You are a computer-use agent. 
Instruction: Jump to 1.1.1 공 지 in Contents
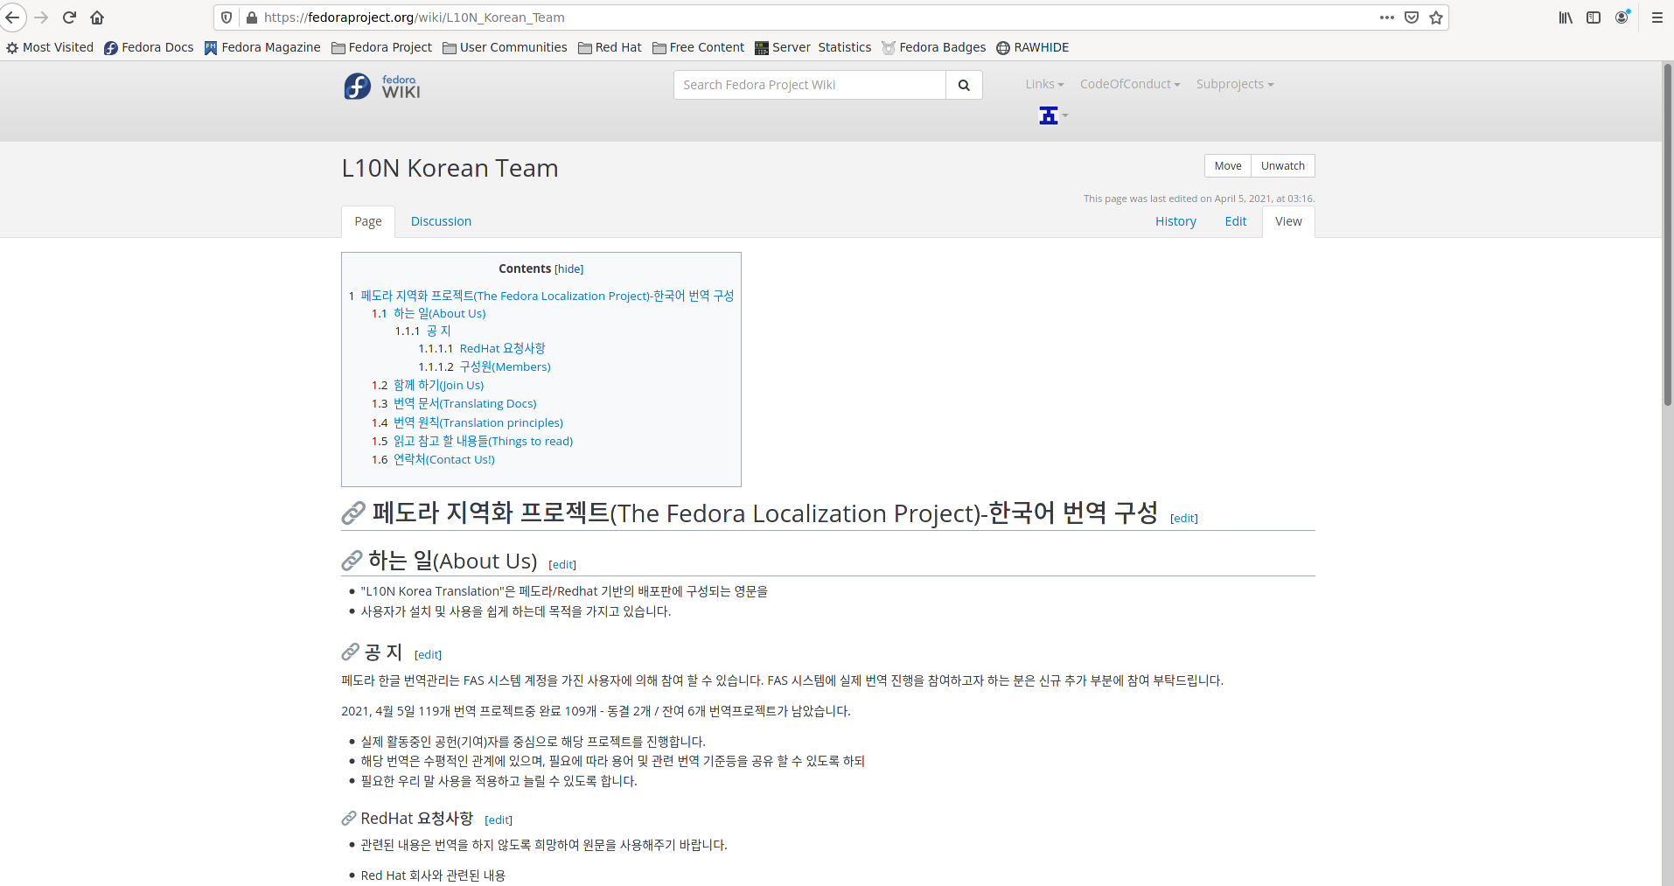(422, 331)
